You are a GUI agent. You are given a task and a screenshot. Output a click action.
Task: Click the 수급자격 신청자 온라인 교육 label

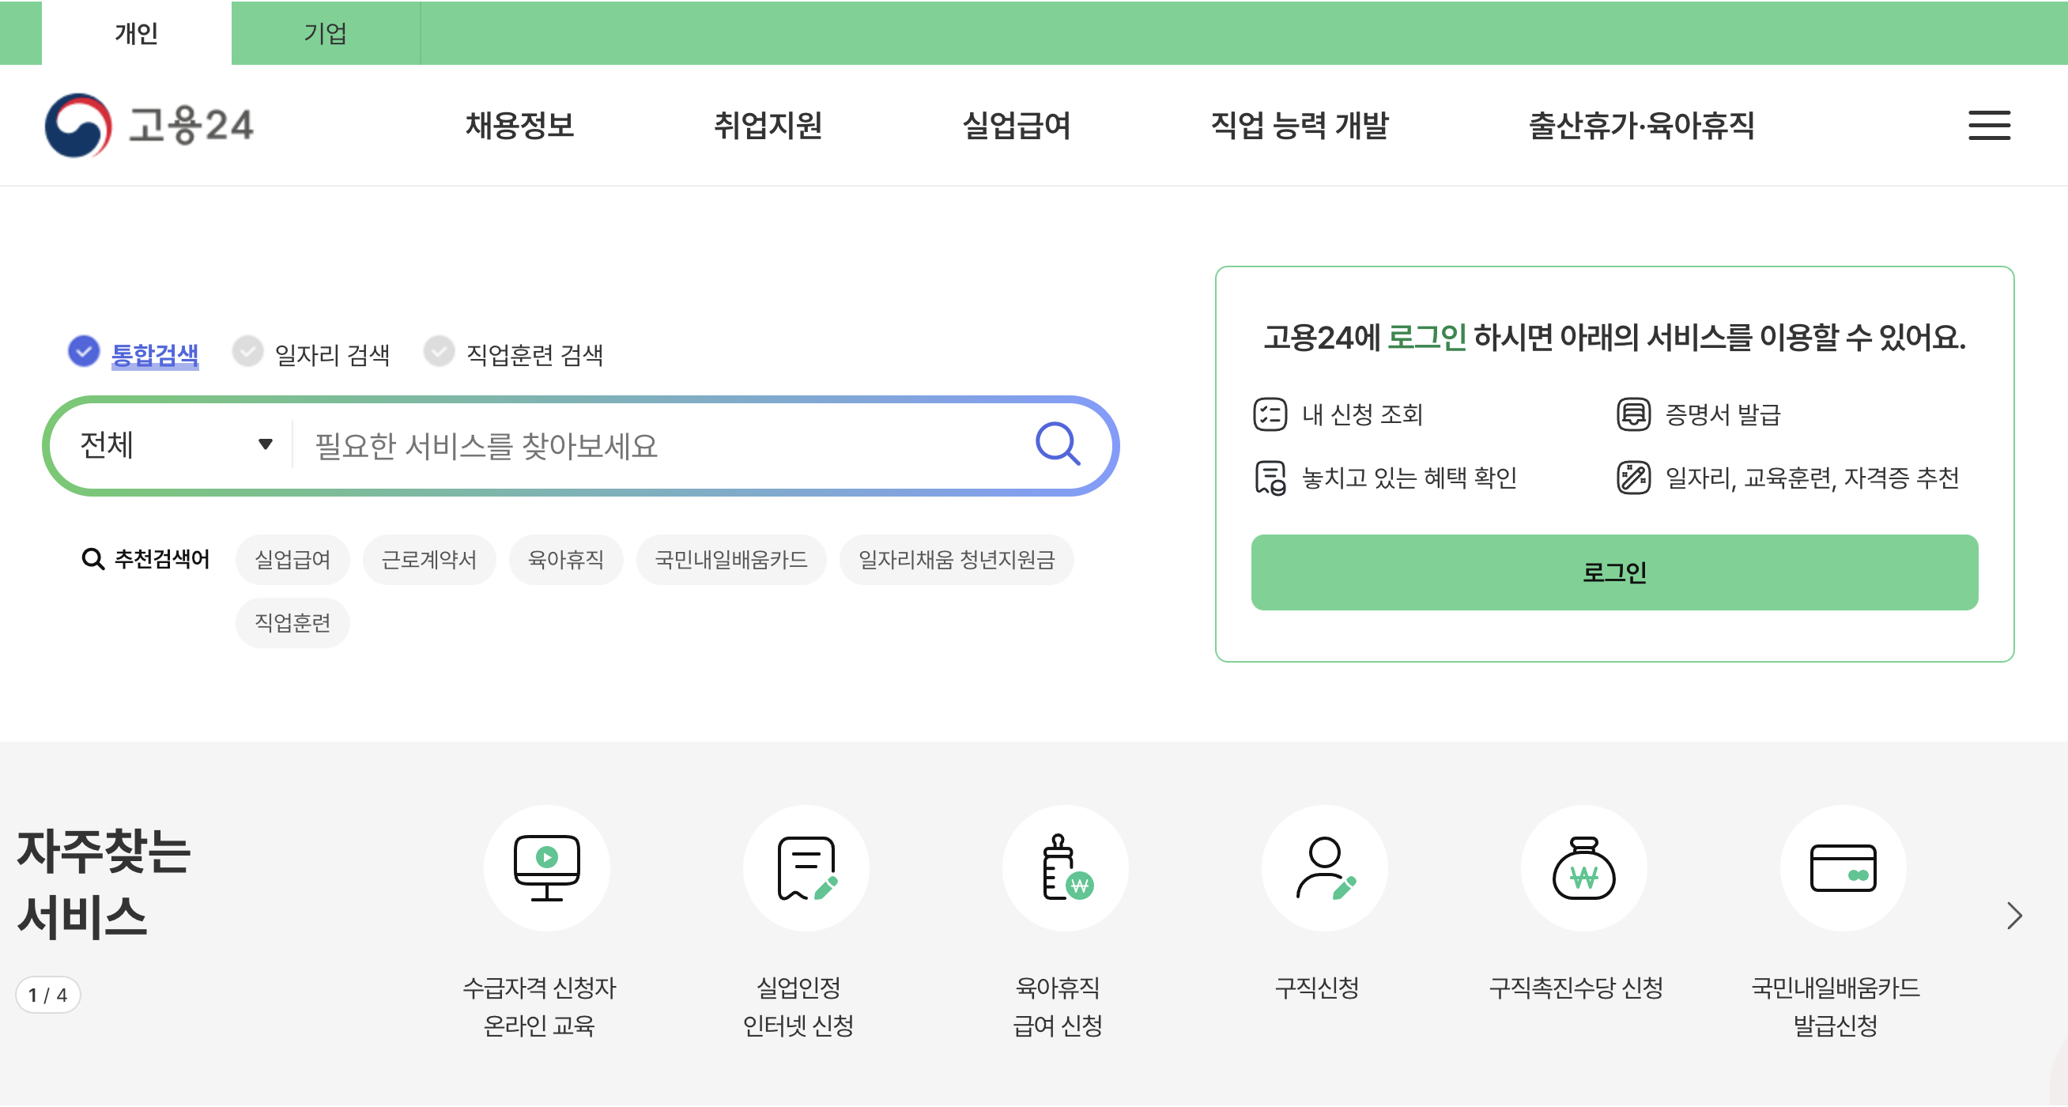tap(538, 1006)
